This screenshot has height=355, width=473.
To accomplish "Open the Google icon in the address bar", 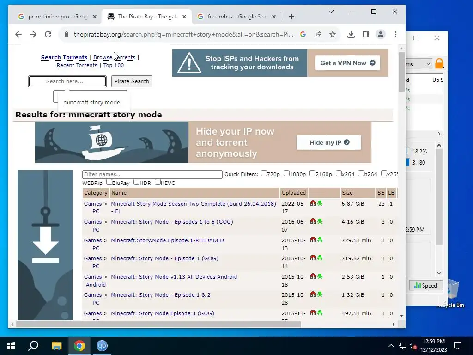I will (303, 34).
